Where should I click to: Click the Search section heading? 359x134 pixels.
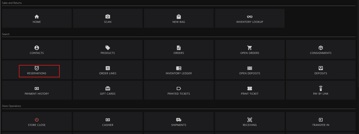[x=6, y=34]
